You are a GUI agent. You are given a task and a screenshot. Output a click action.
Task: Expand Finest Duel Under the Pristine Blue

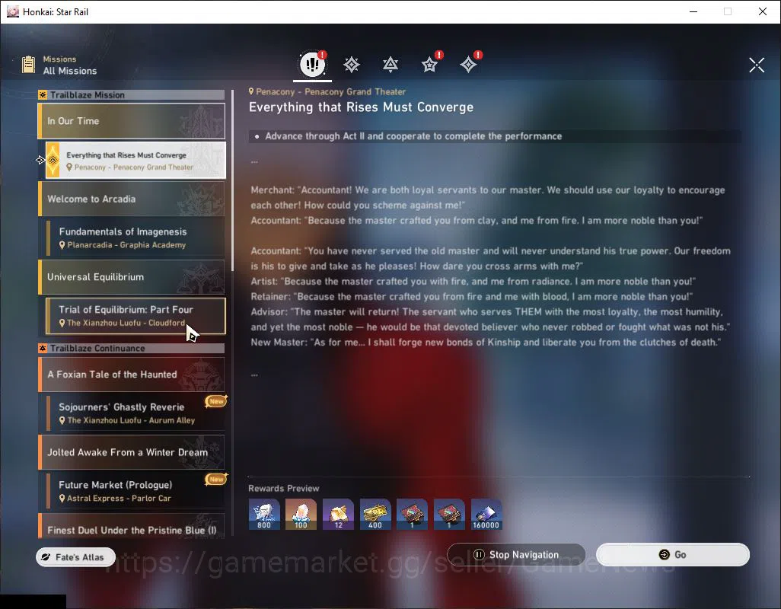[x=132, y=526]
